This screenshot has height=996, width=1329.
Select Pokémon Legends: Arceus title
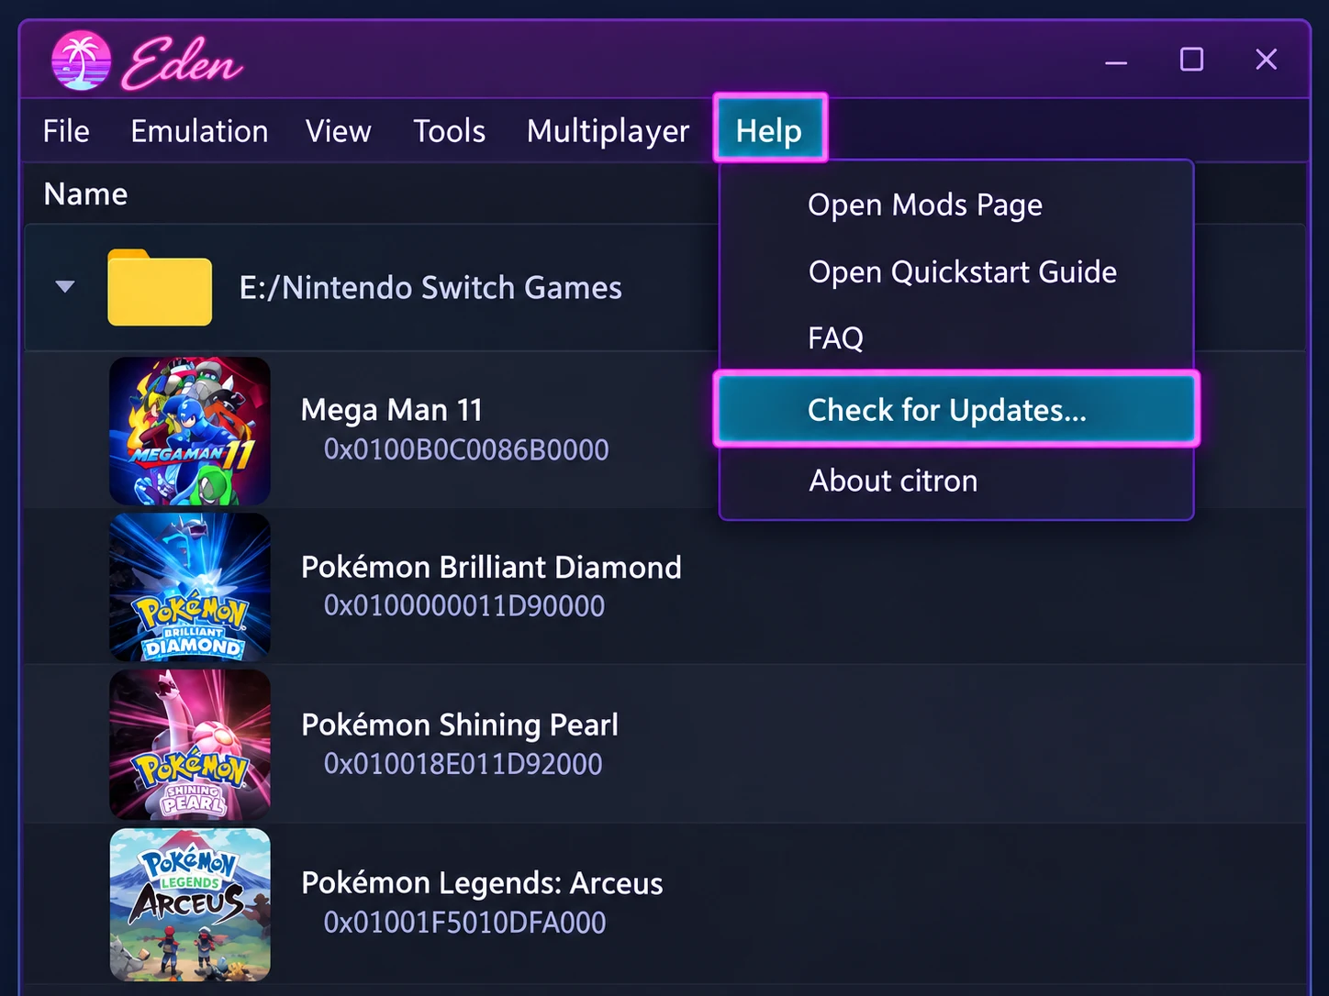click(x=482, y=883)
